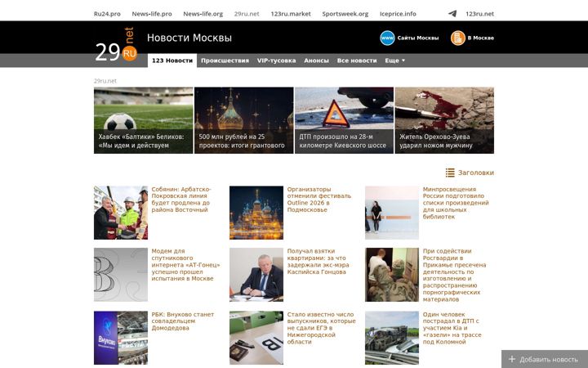Click the ex-mayor Гонцов thumbnail
The image size is (588, 368).
[256, 275]
